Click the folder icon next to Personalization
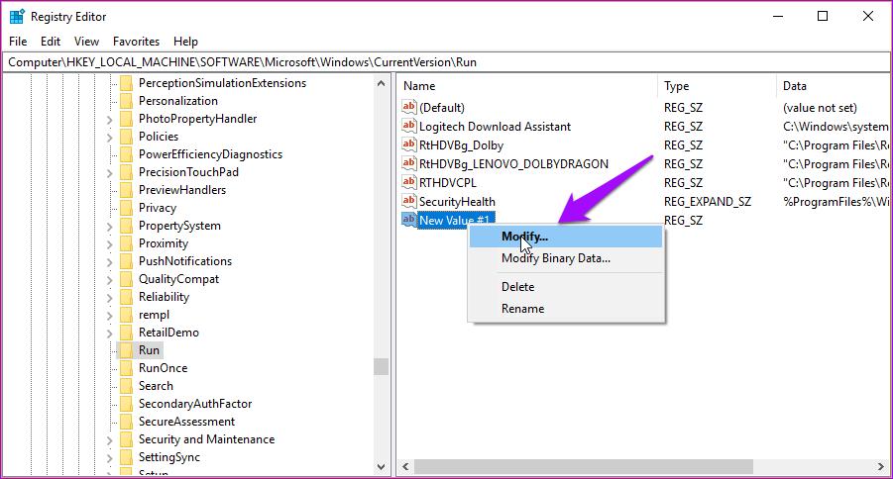893x479 pixels. 126,101
